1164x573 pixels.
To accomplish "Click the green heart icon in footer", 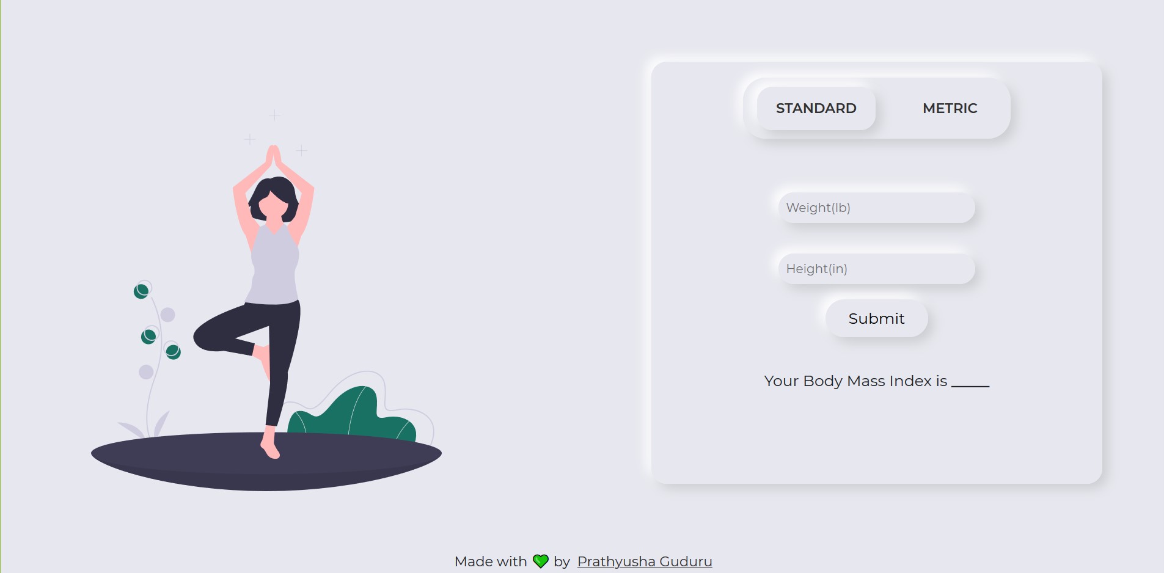I will [x=541, y=561].
